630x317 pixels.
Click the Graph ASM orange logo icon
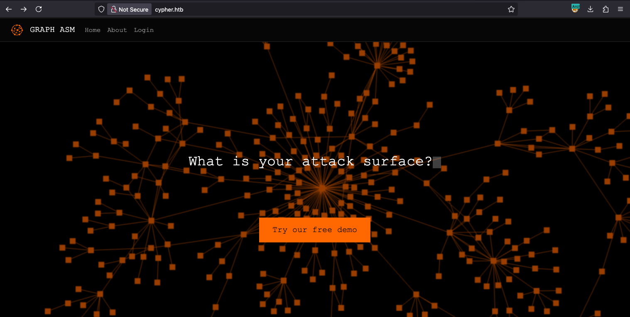tap(17, 30)
